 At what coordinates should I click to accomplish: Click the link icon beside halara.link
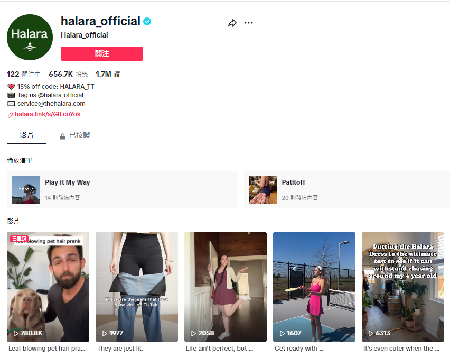tap(11, 115)
